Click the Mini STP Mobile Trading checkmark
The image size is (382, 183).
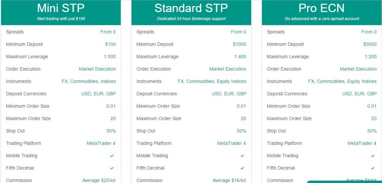coord(112,156)
